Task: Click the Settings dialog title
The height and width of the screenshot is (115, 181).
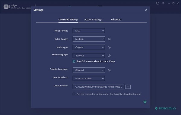Action: point(38,10)
